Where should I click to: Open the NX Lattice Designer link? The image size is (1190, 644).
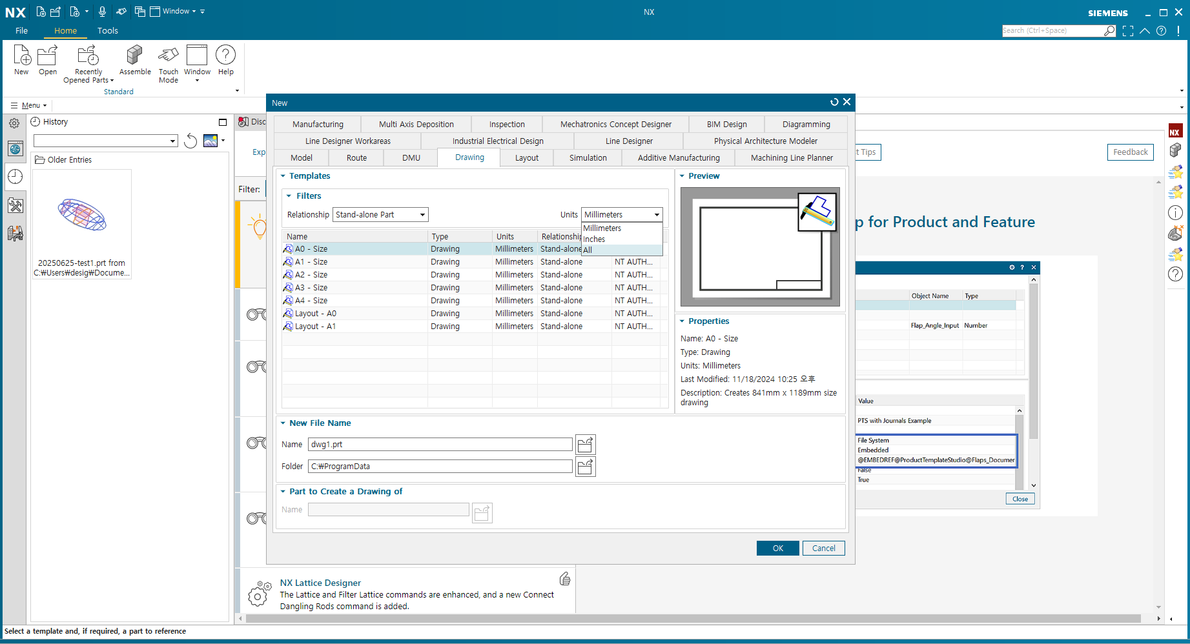(320, 583)
